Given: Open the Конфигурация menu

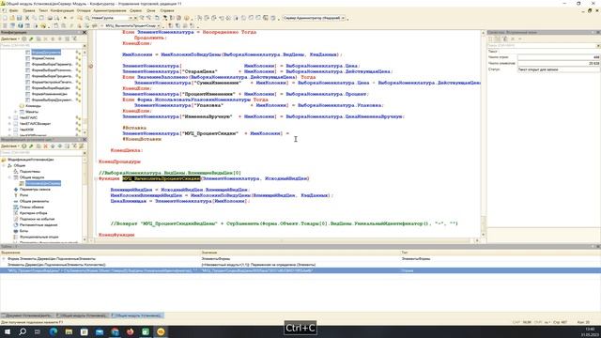Looking at the screenshot, I should click(62, 10).
